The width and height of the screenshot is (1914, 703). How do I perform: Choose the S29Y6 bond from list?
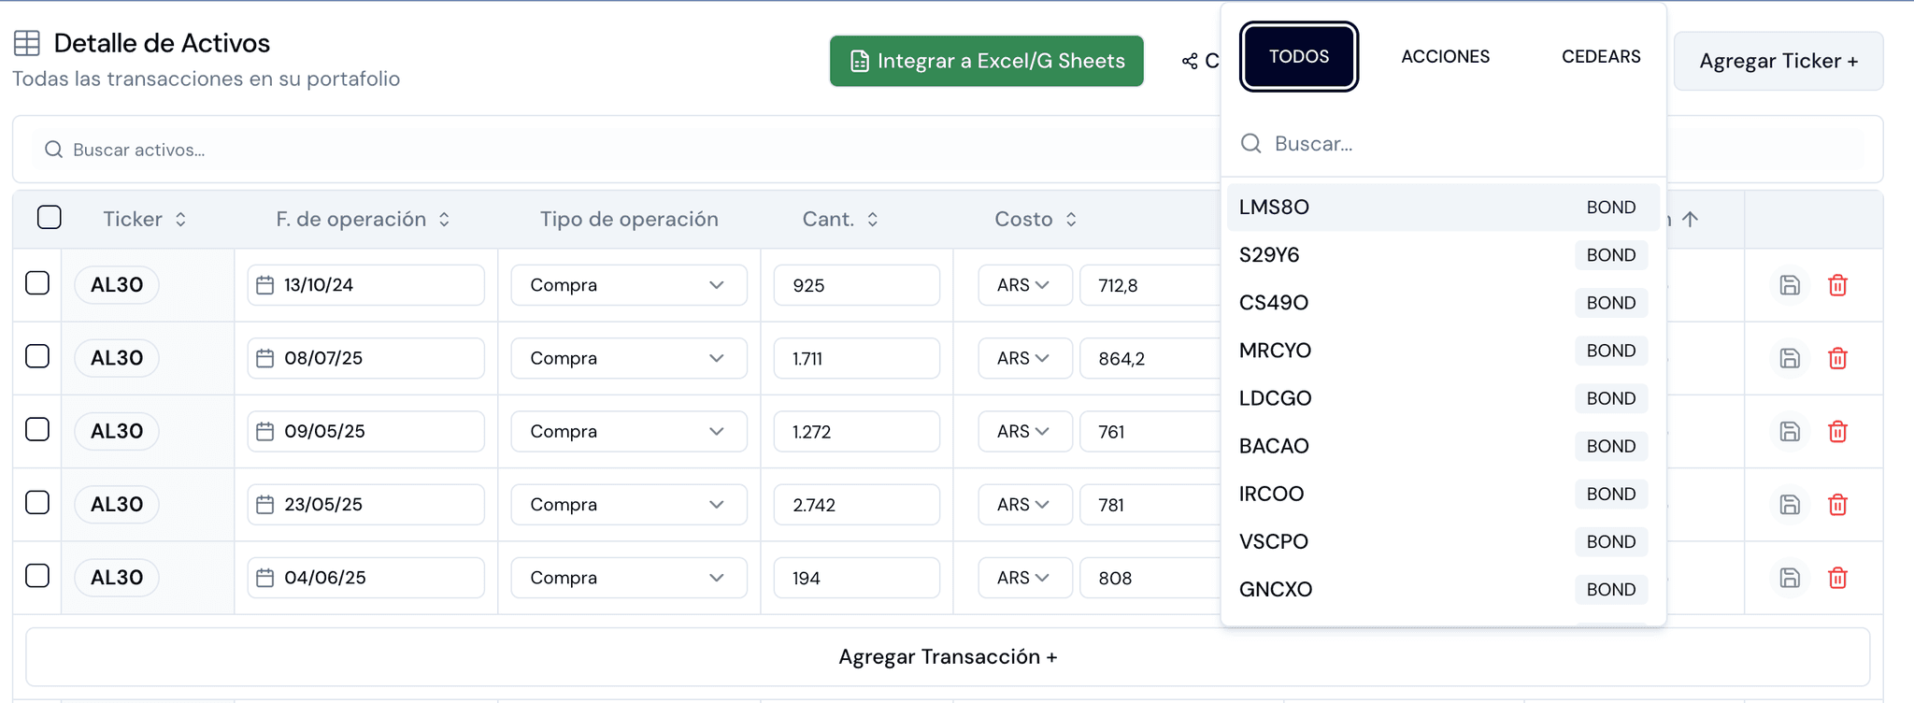pyautogui.click(x=1443, y=255)
